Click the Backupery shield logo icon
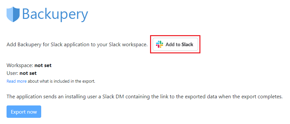The width and height of the screenshot is (290, 124). coord(13,14)
